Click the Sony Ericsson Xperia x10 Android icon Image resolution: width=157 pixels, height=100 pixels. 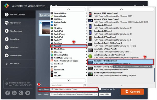click(90, 56)
